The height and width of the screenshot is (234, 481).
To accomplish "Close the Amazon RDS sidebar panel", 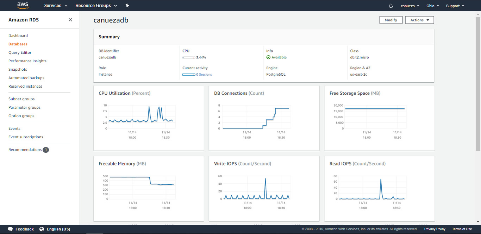I will point(70,20).
